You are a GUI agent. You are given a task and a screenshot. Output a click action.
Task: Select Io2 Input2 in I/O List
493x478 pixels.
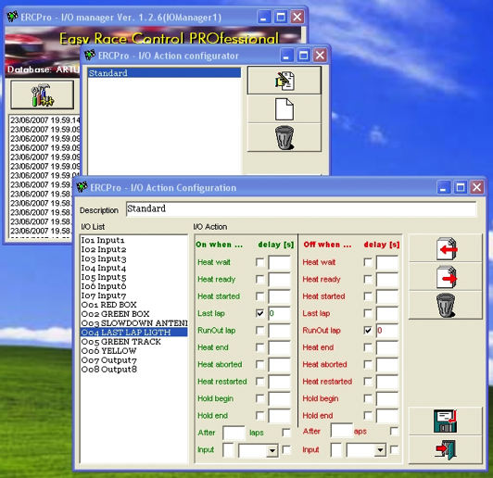point(133,249)
